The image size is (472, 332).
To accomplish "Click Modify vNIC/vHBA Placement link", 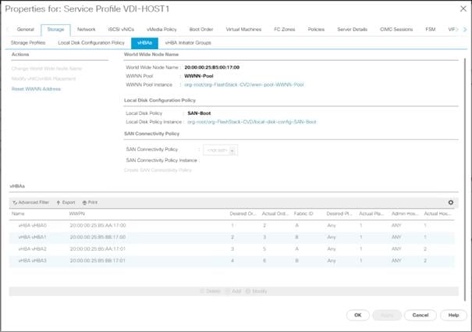I will click(x=44, y=79).
